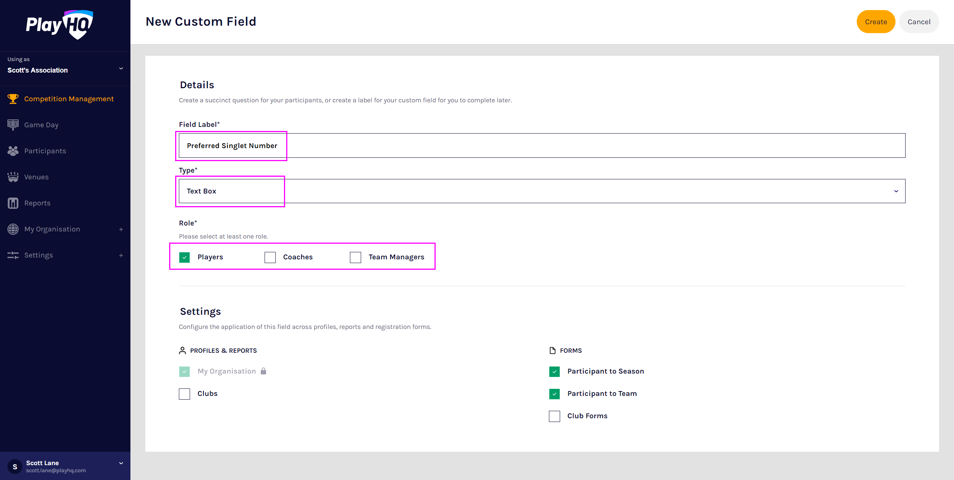Enable the Coaches role checkbox
The height and width of the screenshot is (480, 954).
coord(270,257)
